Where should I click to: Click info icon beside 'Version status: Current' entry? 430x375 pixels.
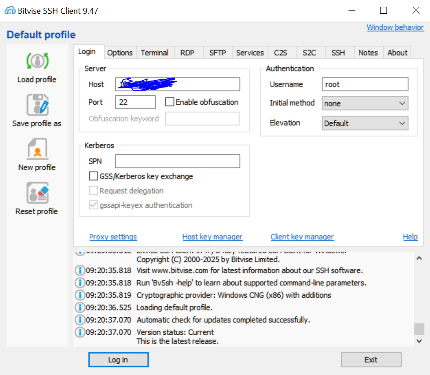(80, 332)
